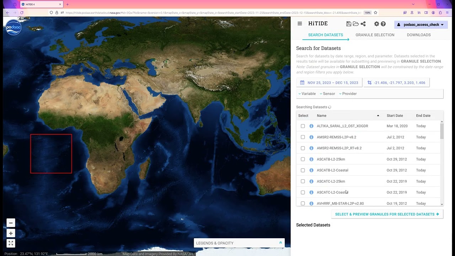The image size is (455, 256).
Task: Expand the Variable filter
Action: (x=307, y=94)
